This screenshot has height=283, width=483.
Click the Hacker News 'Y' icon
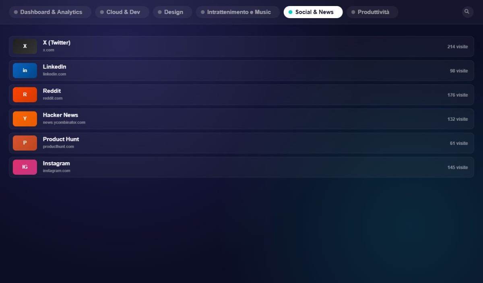coord(25,119)
